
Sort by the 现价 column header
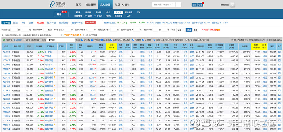(29, 47)
